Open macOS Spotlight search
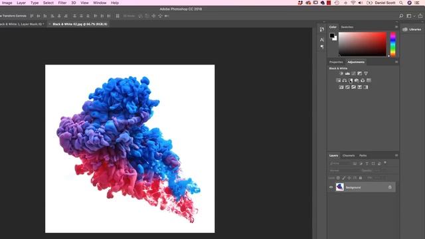Viewport: 425px width, 239px height. (401, 3)
